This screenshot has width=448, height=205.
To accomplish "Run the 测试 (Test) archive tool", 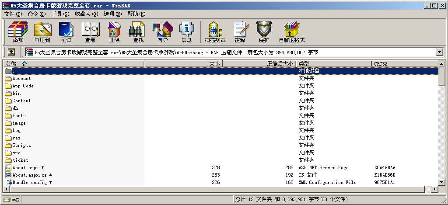I will 66,32.
